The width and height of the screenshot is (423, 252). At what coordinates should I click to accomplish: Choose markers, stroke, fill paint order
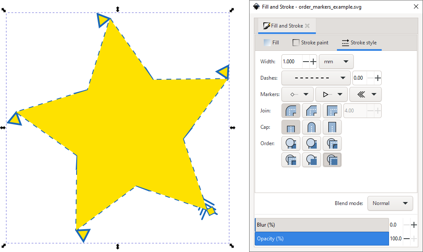coord(332,160)
